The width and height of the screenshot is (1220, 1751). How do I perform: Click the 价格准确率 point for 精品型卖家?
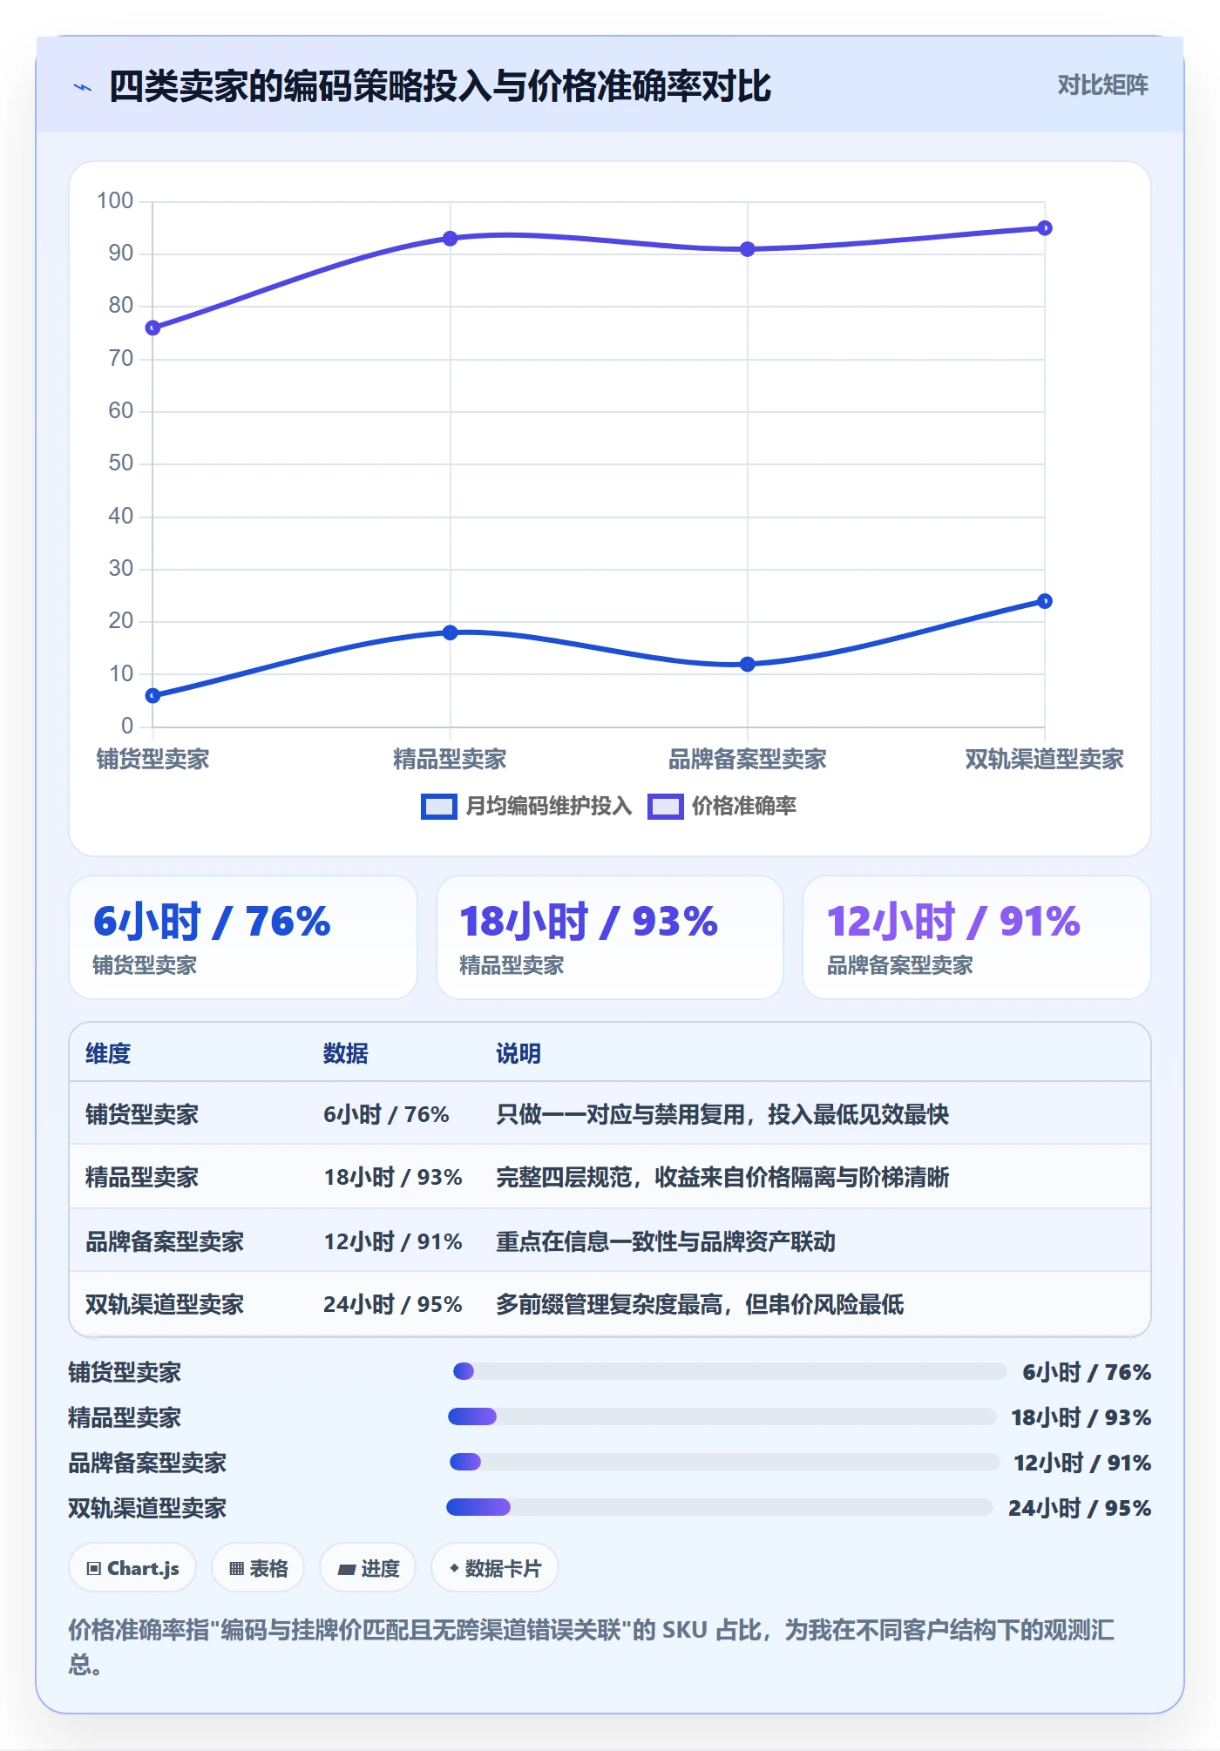point(450,239)
